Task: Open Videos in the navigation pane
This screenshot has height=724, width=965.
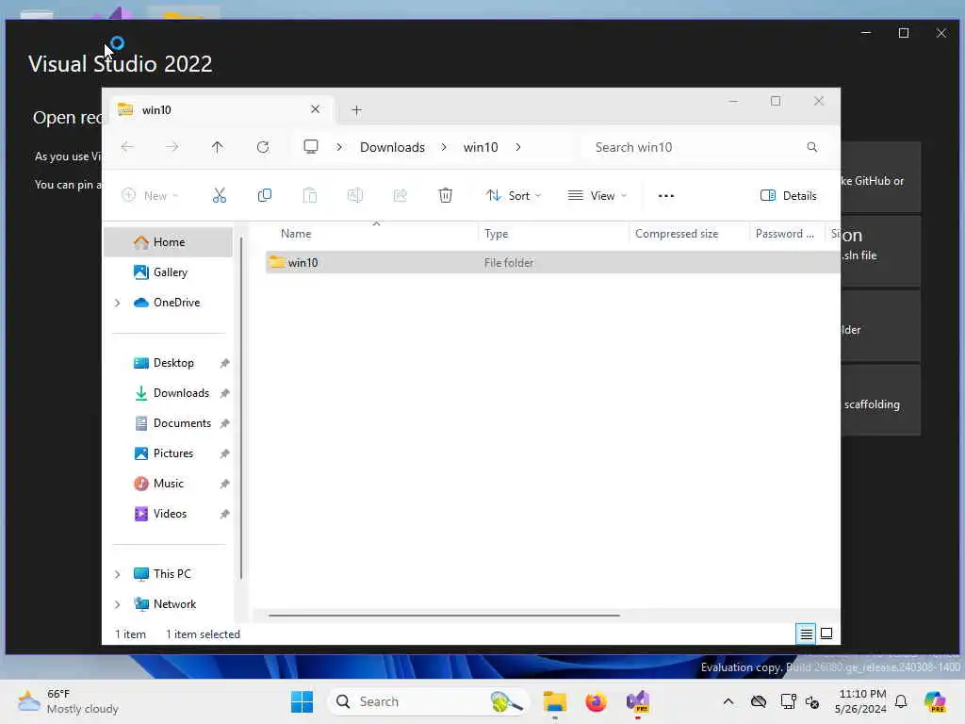Action: 168,514
